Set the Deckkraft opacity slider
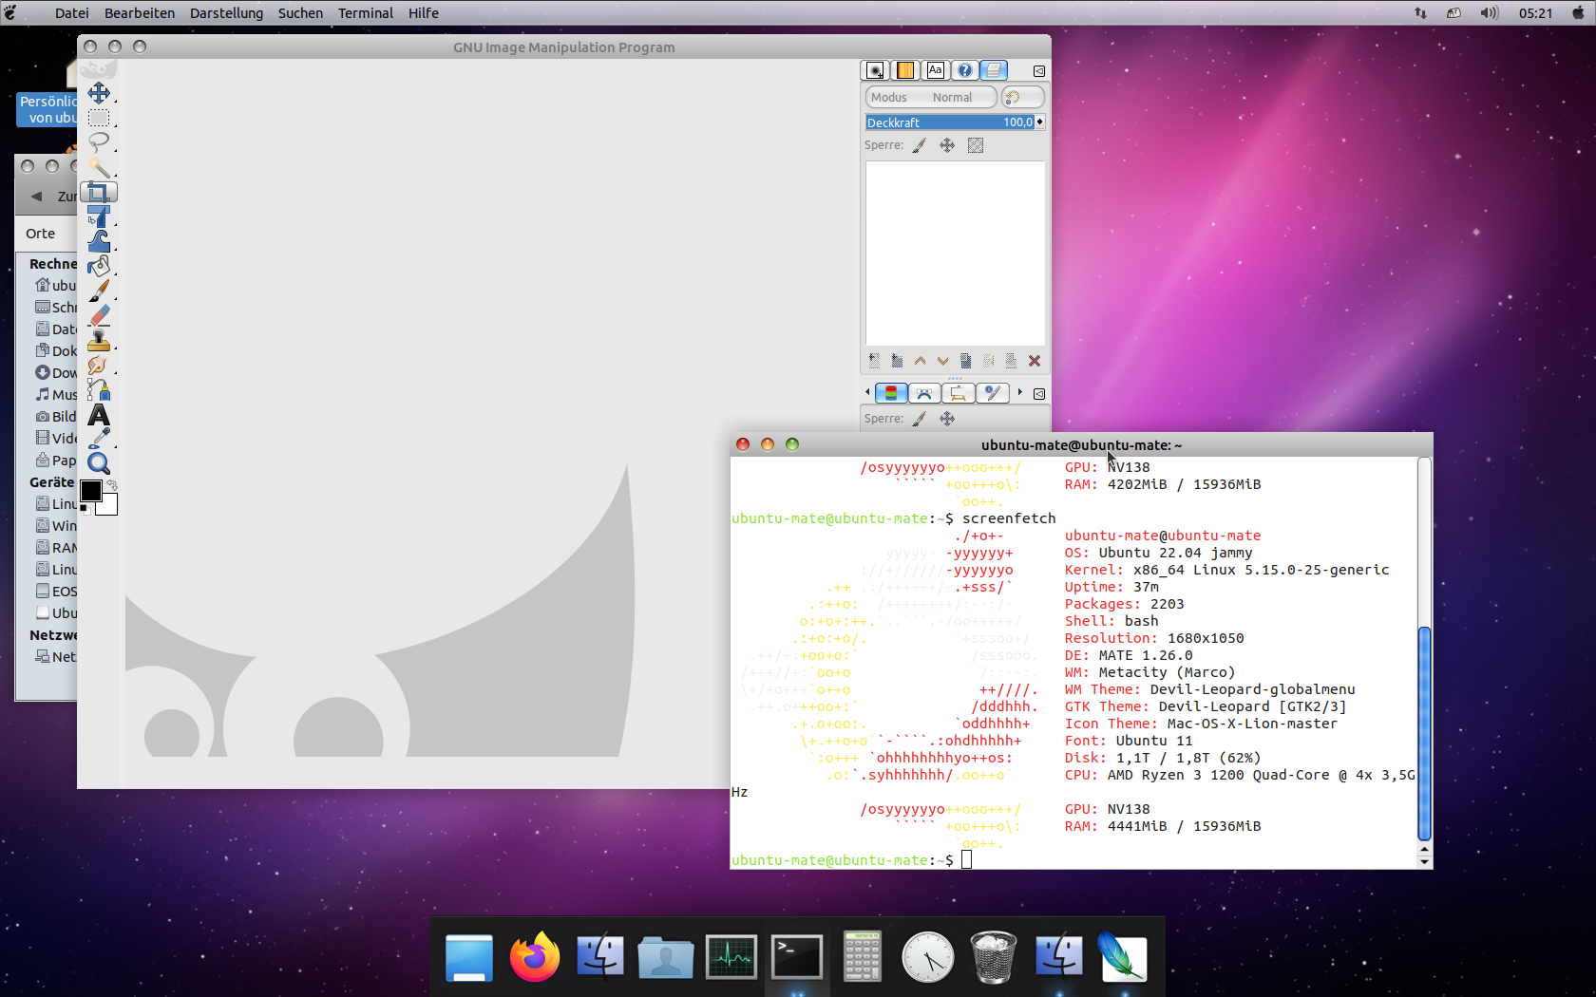The width and height of the screenshot is (1596, 997). pos(950,122)
